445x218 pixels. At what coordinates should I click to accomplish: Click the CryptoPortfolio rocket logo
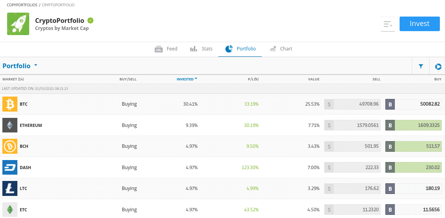[18, 24]
